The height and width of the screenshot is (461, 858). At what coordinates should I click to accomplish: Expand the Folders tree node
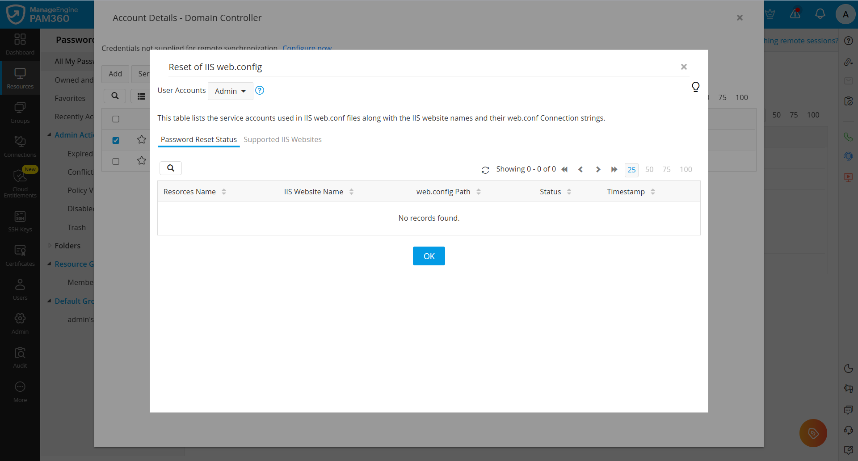(49, 246)
